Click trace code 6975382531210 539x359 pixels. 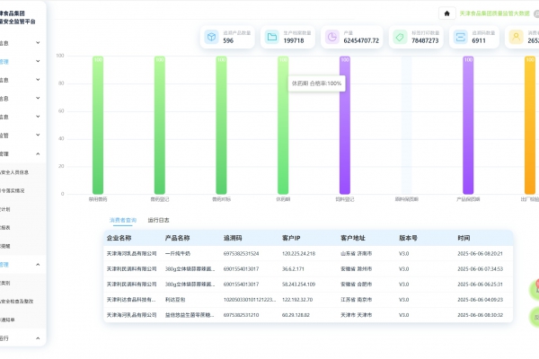(x=241, y=315)
